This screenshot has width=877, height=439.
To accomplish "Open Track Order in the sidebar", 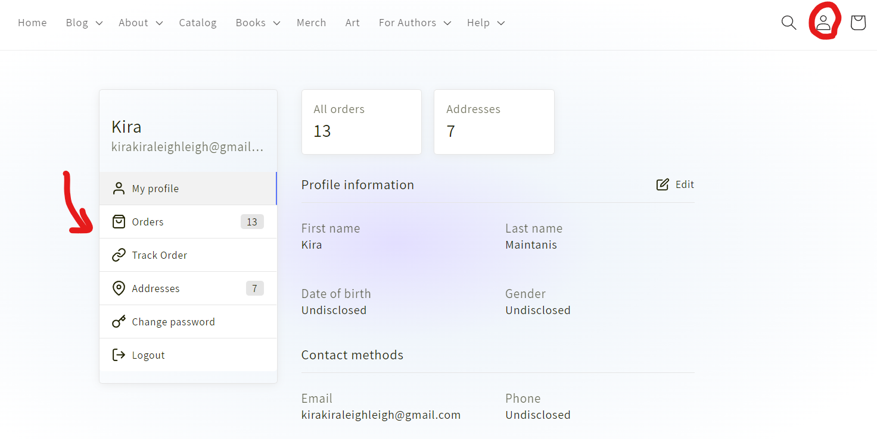I will click(x=188, y=255).
